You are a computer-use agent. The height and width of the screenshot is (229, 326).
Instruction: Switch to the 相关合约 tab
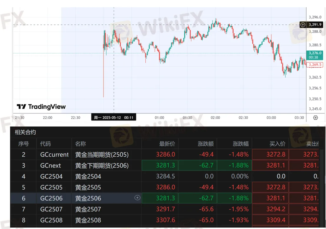(x=25, y=132)
